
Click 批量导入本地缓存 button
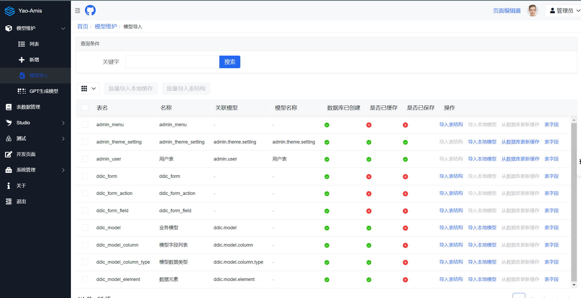(131, 89)
